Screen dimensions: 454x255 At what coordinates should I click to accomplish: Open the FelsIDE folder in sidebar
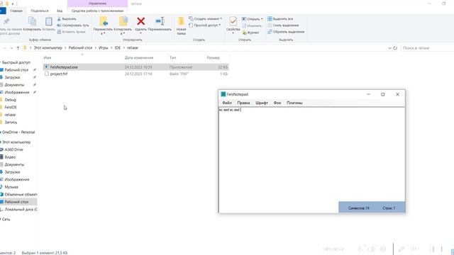(x=11, y=107)
